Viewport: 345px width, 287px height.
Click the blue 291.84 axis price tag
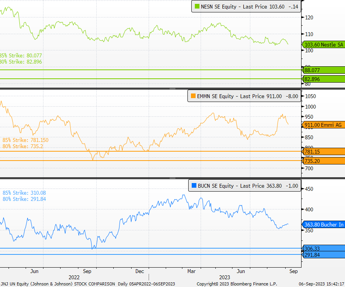click(x=323, y=255)
